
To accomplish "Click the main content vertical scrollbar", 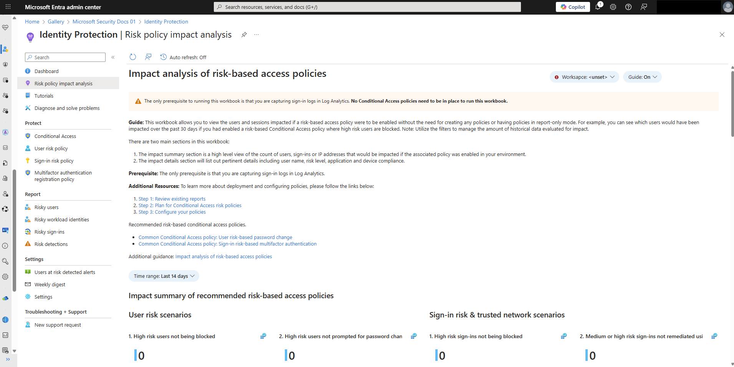I will [732, 104].
